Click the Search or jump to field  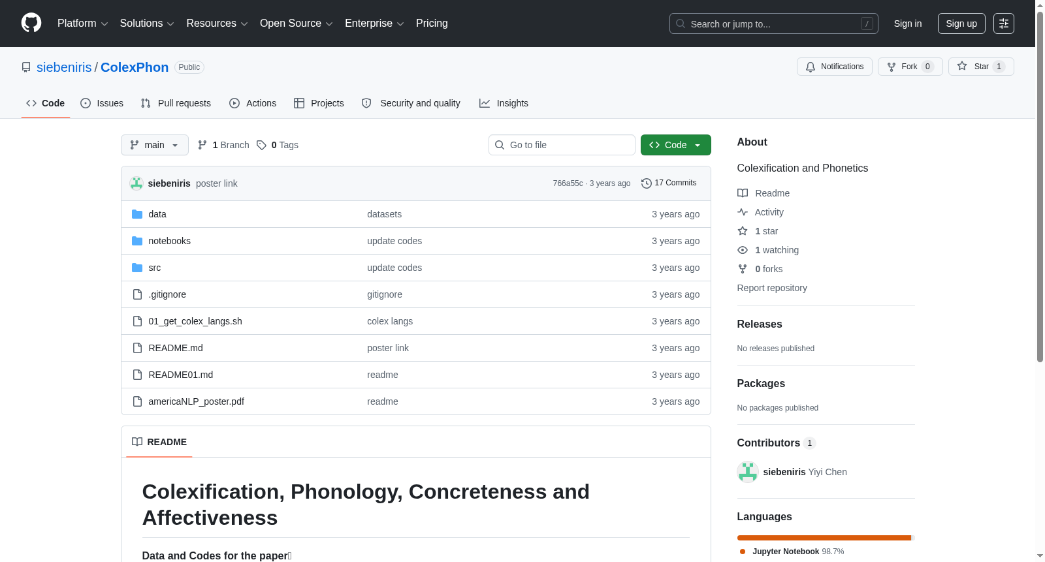[x=774, y=23]
